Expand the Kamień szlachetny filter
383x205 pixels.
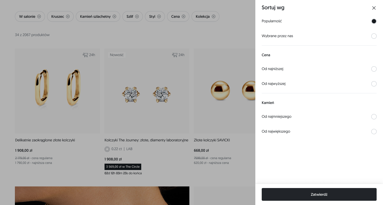point(98,16)
